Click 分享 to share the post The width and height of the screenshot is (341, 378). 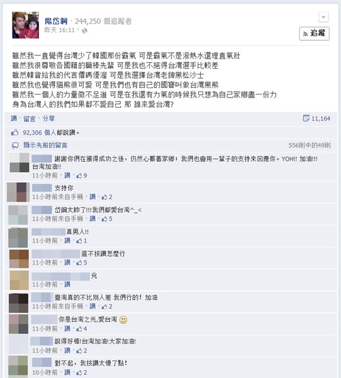click(48, 118)
